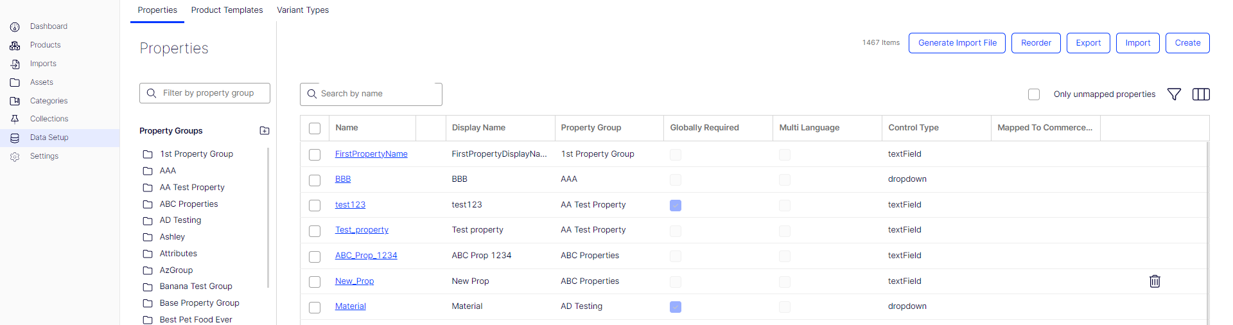Click folder icon of 1st Property Group
This screenshot has width=1233, height=325.
pos(148,154)
